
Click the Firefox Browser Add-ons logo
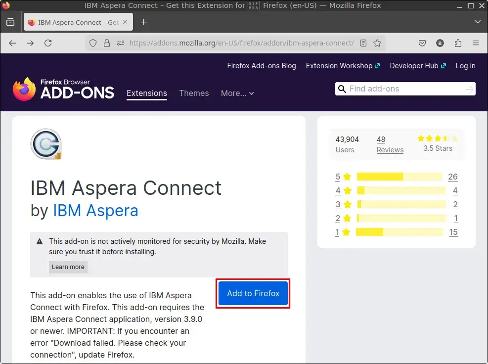point(63,90)
